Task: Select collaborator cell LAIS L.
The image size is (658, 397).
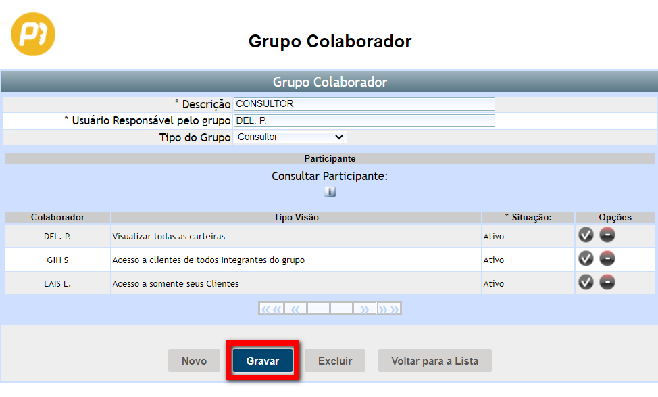Action: pos(57,283)
